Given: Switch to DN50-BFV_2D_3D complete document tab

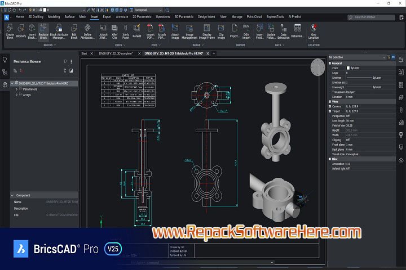Looking at the screenshot, I should click(116, 53).
